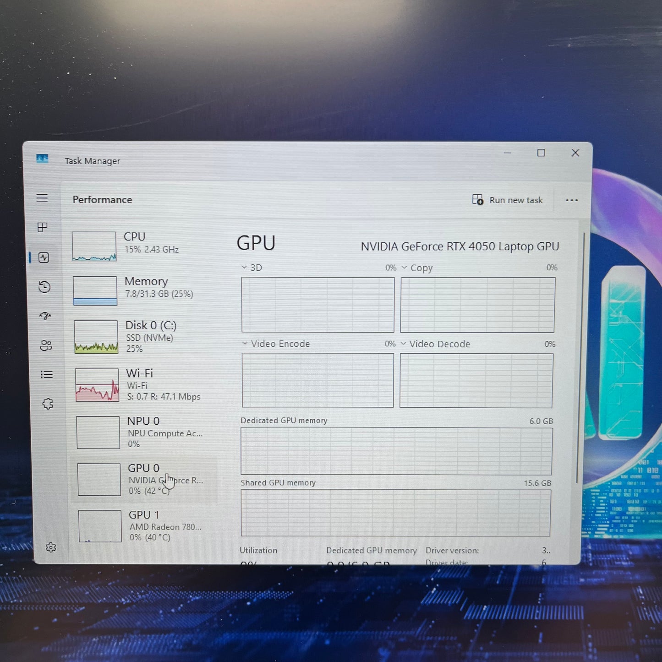
Task: Select the Wi-Fi performance item
Action: pyautogui.click(x=145, y=384)
